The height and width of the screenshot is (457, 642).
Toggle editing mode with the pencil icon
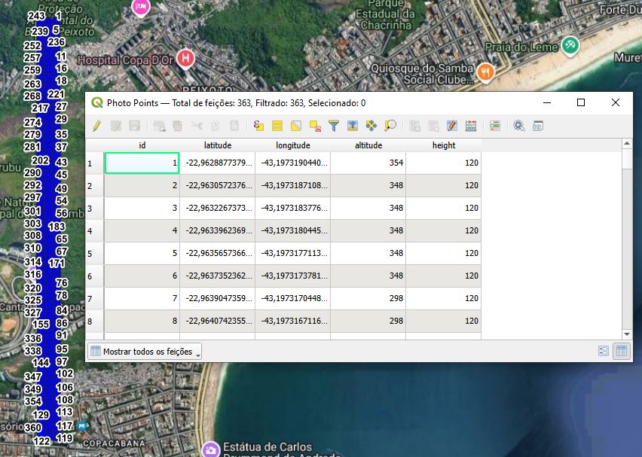tap(96, 126)
